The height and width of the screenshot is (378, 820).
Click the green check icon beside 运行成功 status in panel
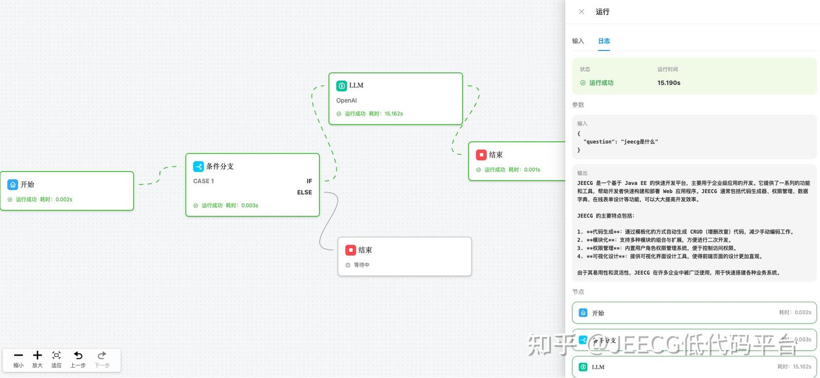coord(583,83)
